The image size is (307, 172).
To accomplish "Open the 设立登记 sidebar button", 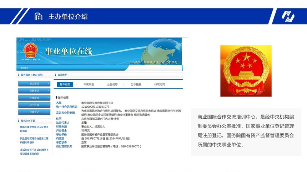I will point(34,84).
